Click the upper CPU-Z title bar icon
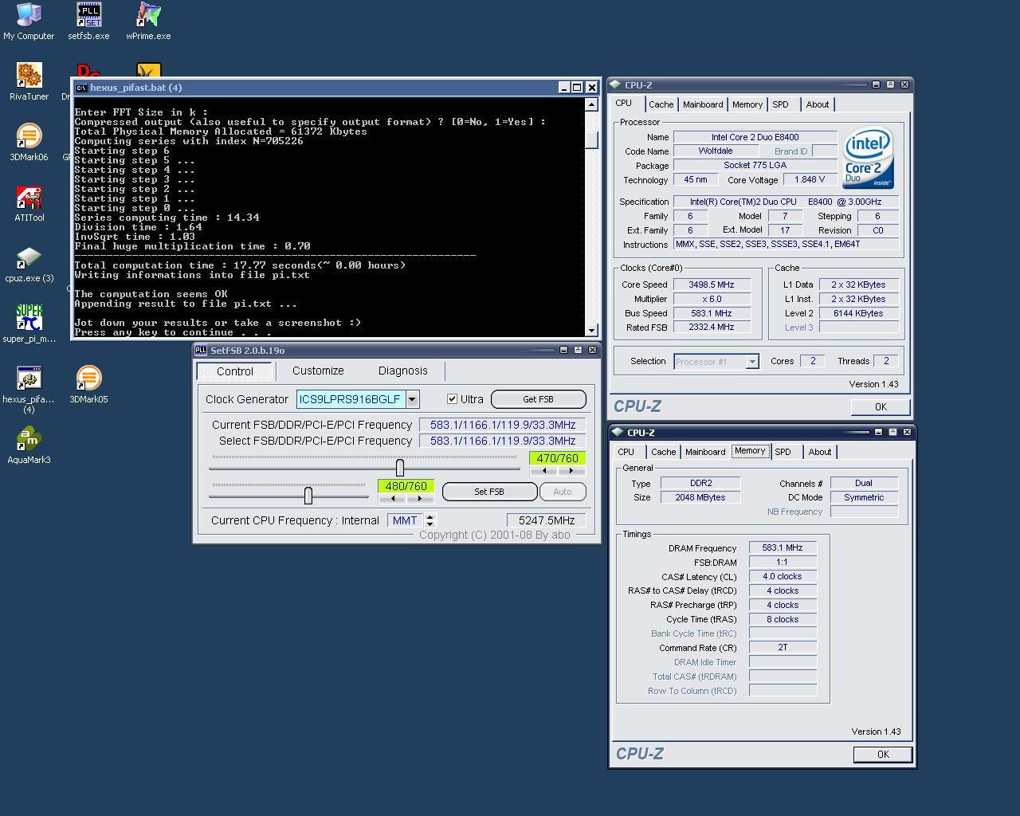The image size is (1020, 816). pos(616,84)
